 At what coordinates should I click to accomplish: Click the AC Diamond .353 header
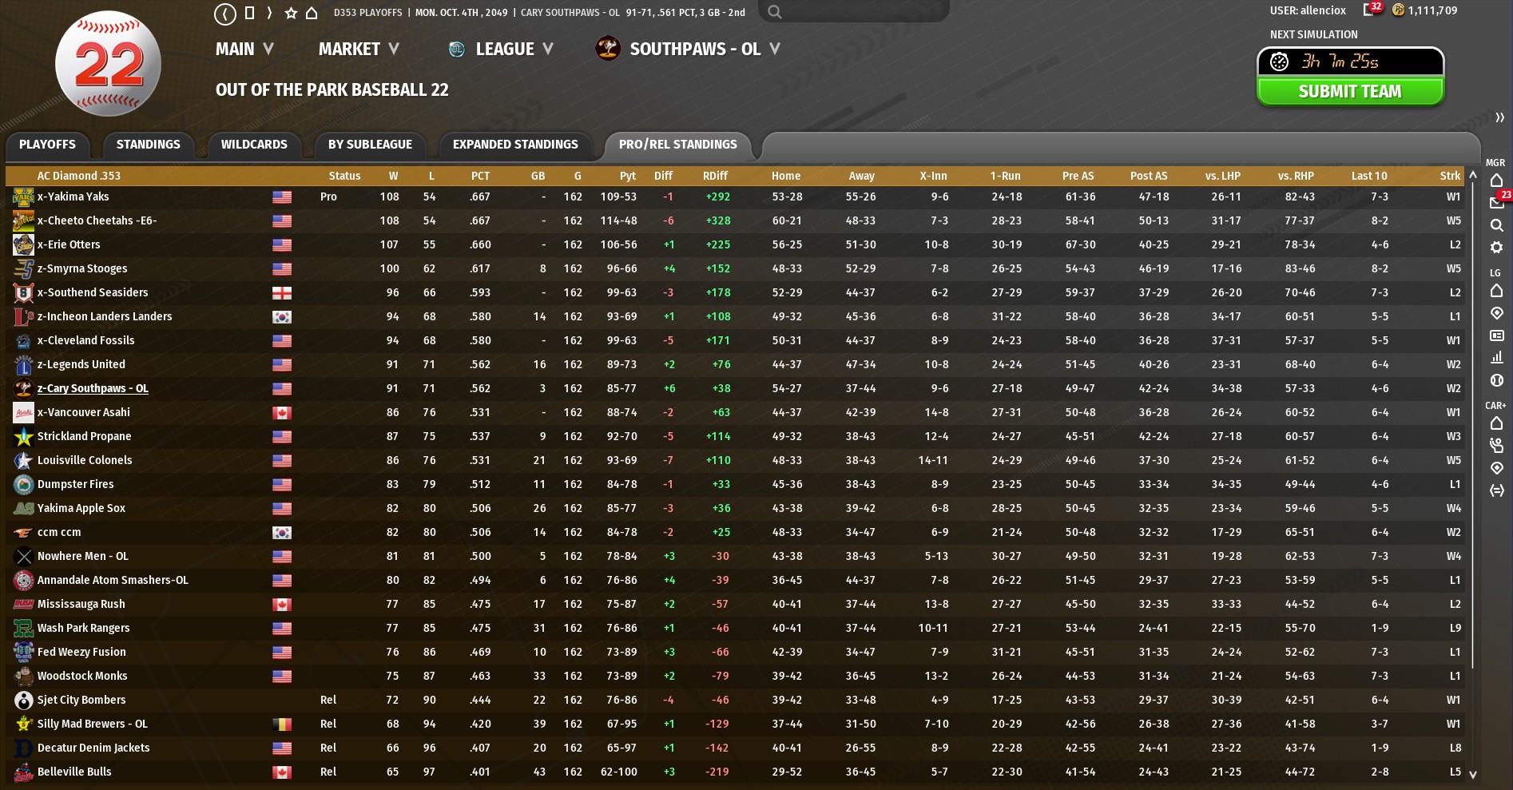tap(79, 176)
